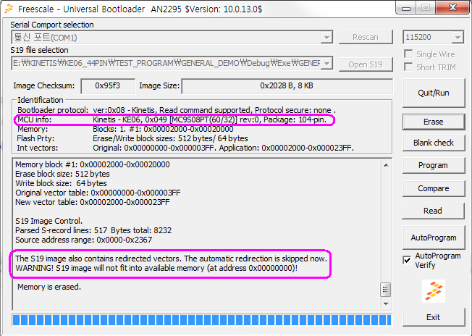Click the Int vectors Original/Application text
The height and width of the screenshot is (336, 472).
[224, 148]
